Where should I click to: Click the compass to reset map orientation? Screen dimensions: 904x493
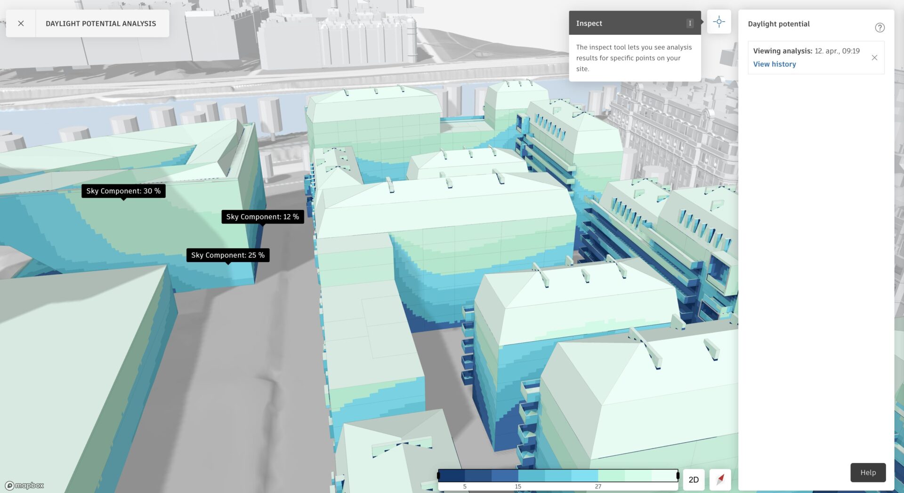(x=720, y=480)
